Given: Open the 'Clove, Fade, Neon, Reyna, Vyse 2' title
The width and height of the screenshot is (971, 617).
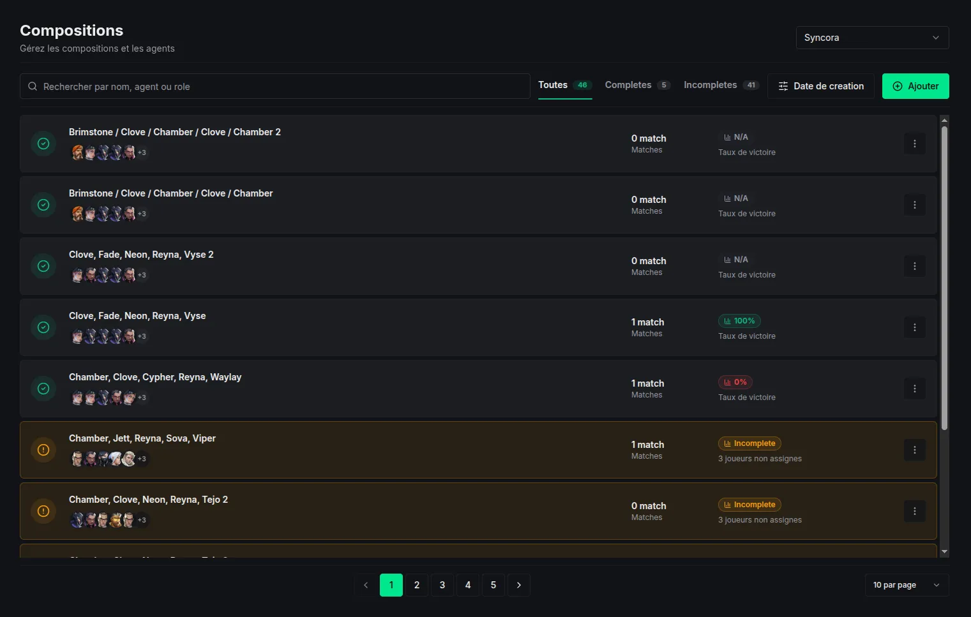Looking at the screenshot, I should pyautogui.click(x=141, y=255).
